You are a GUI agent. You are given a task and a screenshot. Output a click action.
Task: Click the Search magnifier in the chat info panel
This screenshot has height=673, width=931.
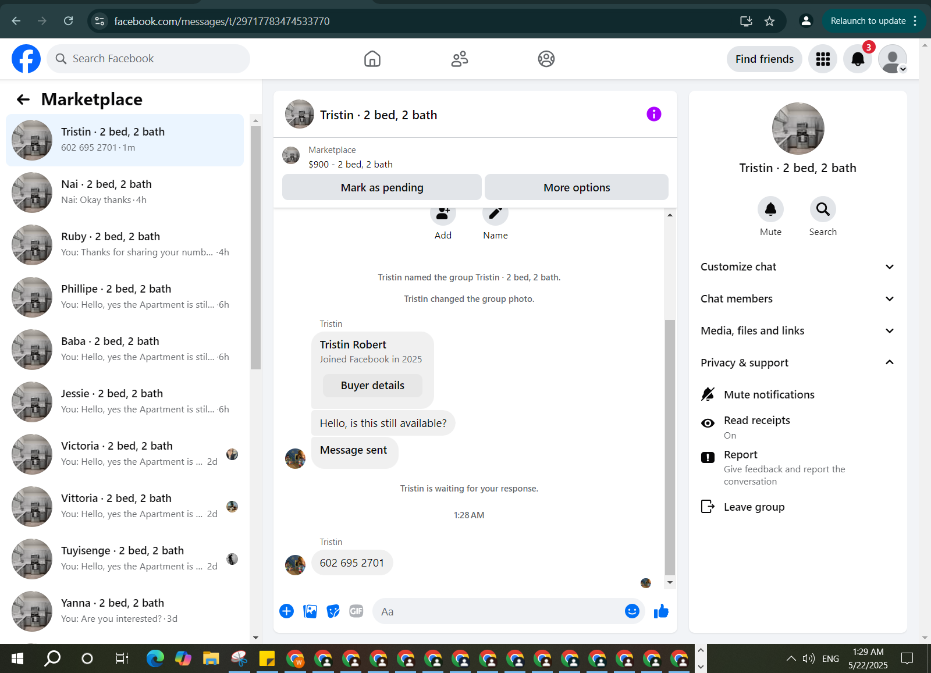point(823,209)
